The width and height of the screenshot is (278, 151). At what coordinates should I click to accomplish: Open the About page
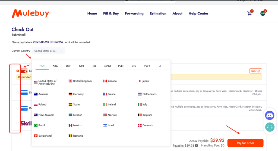tap(177, 14)
